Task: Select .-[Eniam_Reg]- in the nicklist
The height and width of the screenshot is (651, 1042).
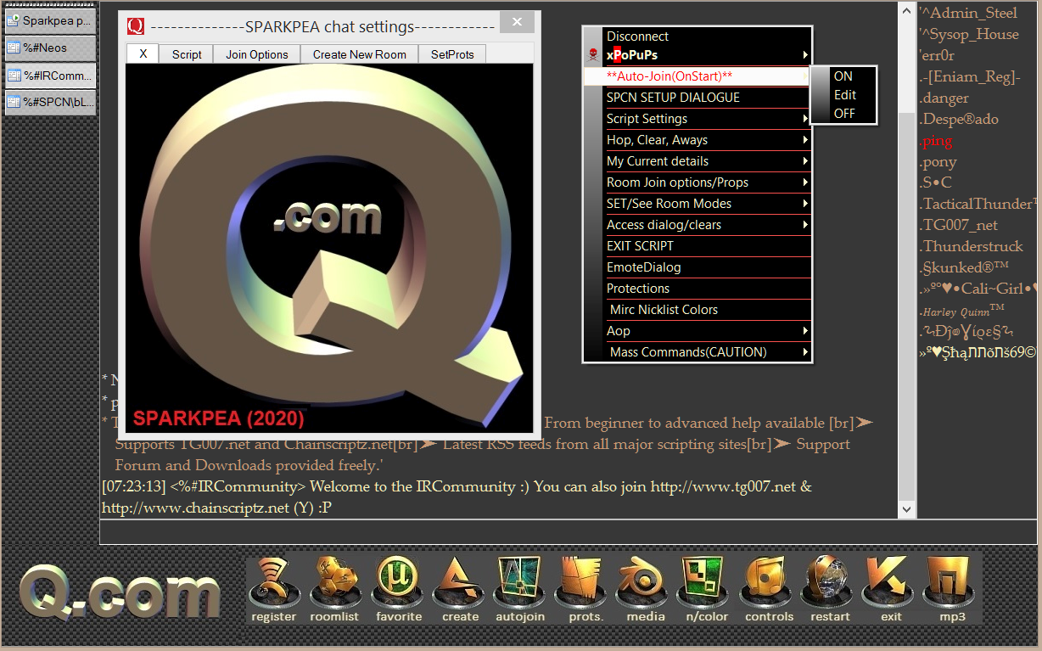Action: point(970,76)
